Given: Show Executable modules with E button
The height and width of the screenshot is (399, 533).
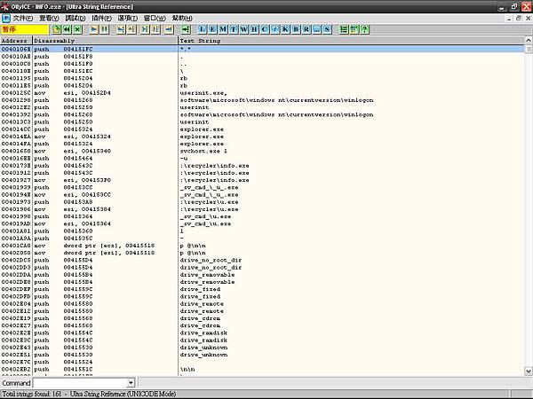Looking at the screenshot, I should [x=212, y=29].
